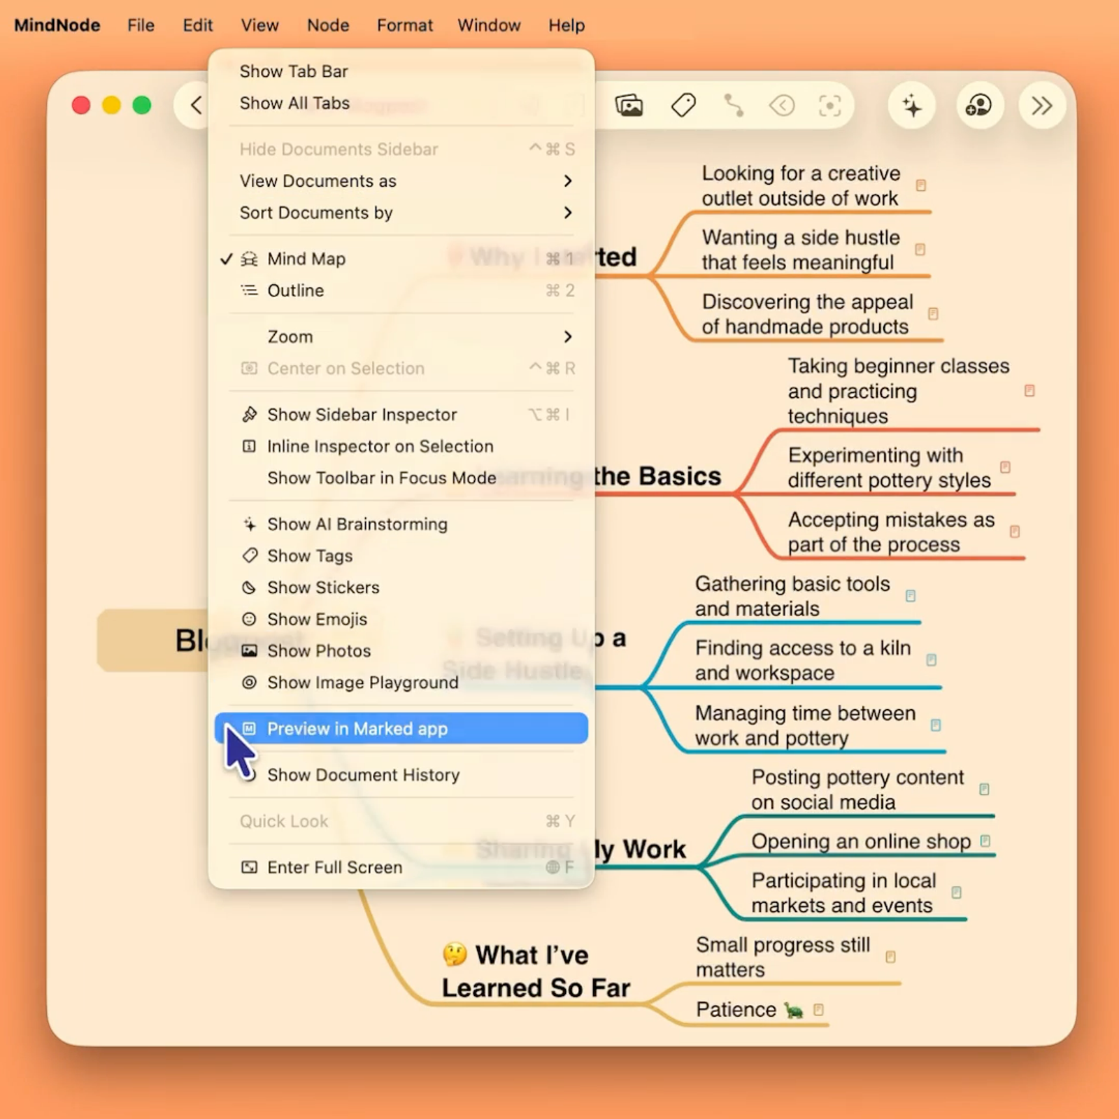Toggle Show Toolbar in Focus Mode
The height and width of the screenshot is (1119, 1119).
(x=401, y=478)
